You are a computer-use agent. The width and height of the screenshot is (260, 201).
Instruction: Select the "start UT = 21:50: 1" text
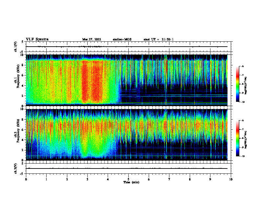(159, 39)
